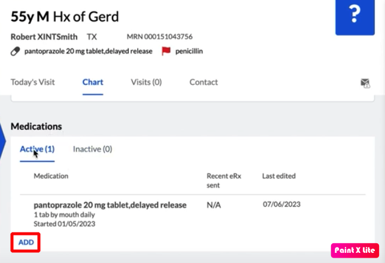Show the Inactive (0) medications tab

(x=93, y=149)
